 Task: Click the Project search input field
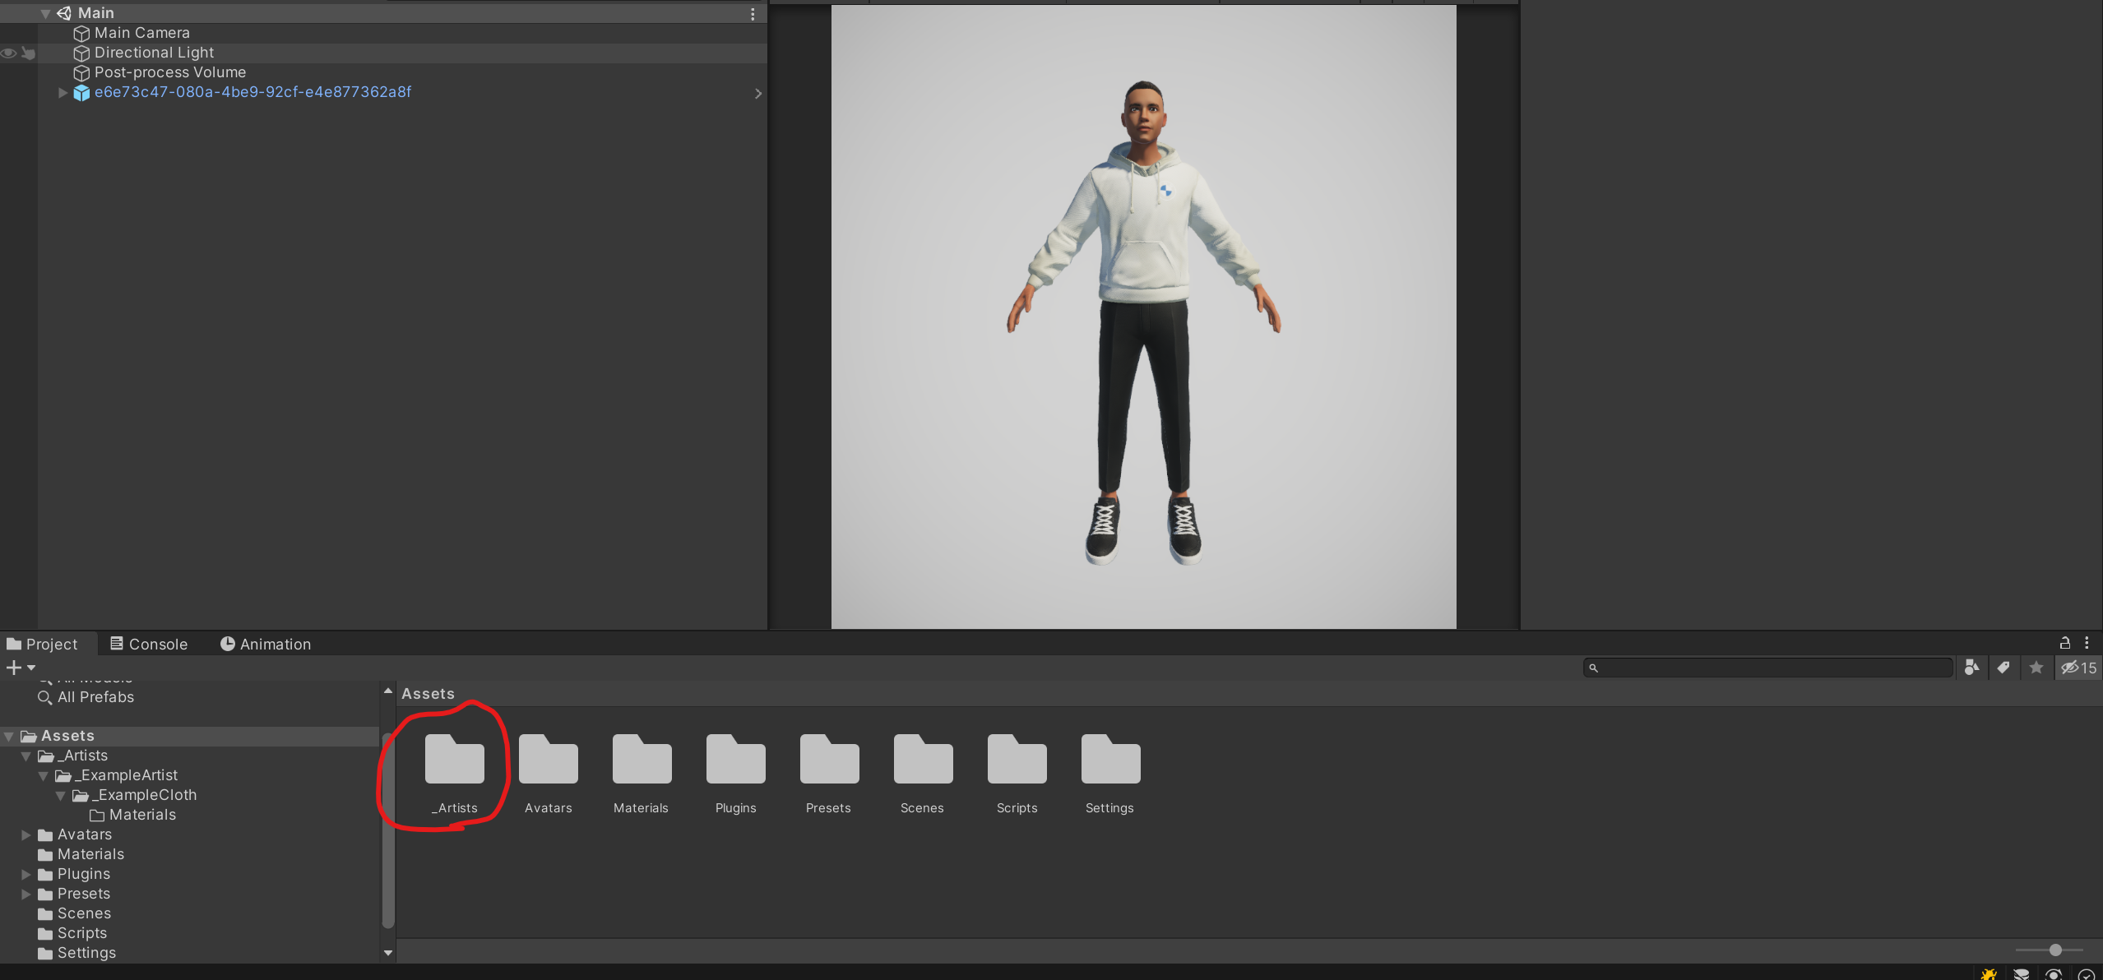1768,668
